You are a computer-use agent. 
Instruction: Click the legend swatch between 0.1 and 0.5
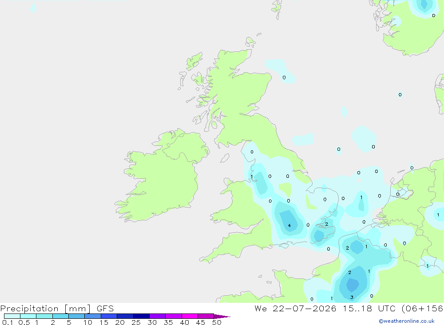pos(12,316)
